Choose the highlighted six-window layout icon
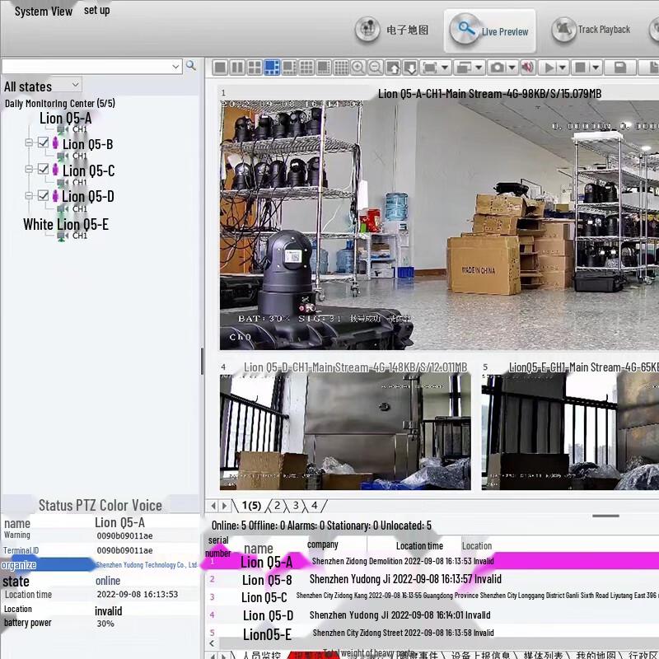The image size is (659, 659). point(272,68)
